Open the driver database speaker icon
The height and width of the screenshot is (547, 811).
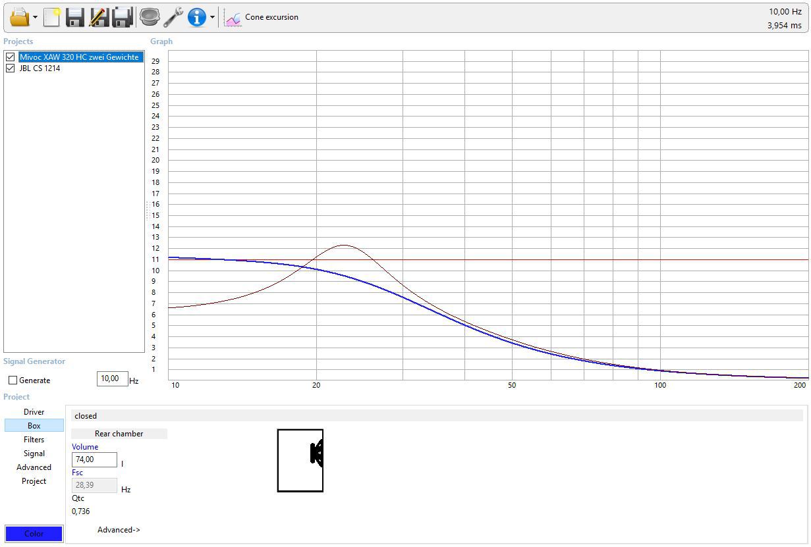click(x=150, y=17)
